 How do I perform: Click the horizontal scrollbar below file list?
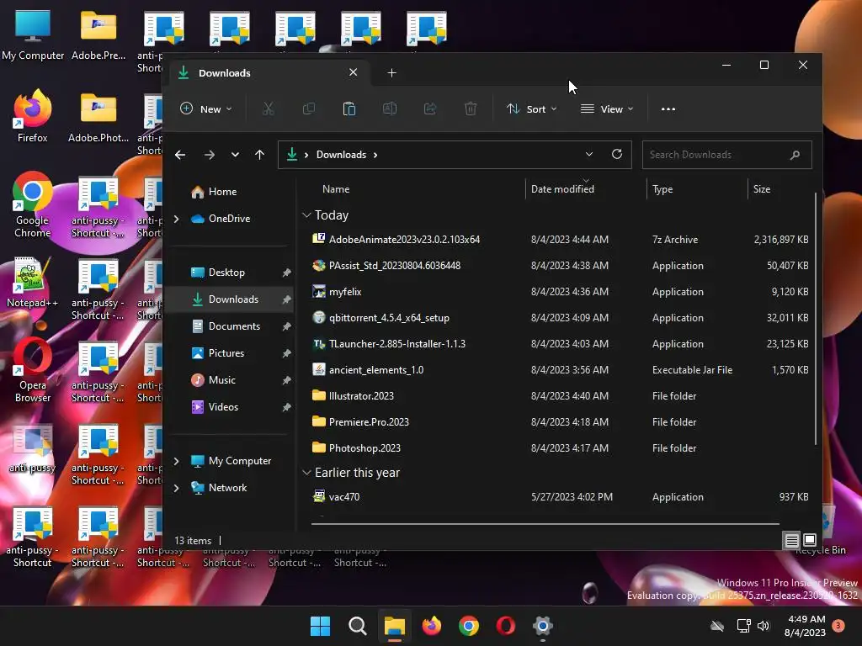point(545,524)
